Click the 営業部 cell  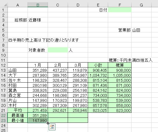(120, 30)
